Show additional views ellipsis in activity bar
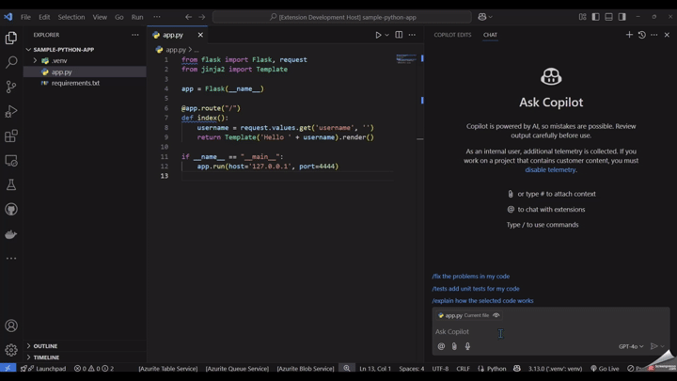677x381 pixels. (x=11, y=259)
